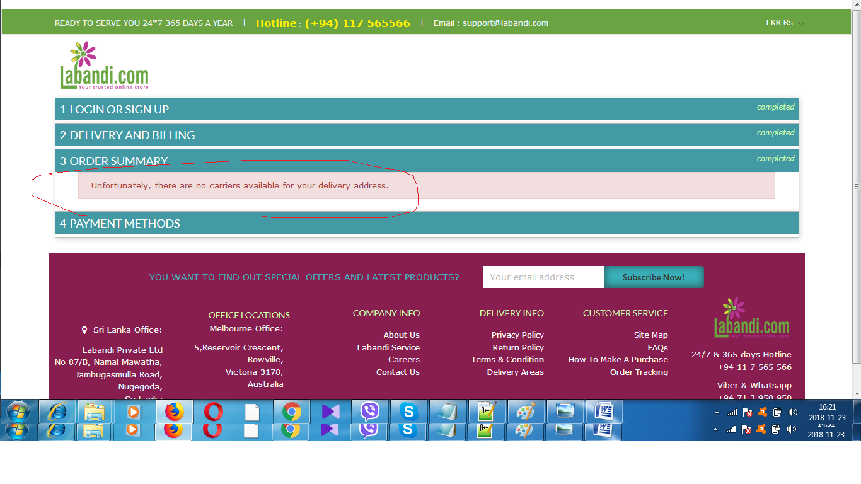This screenshot has width=861, height=484.
Task: Open the Return Policy link
Action: tap(518, 347)
